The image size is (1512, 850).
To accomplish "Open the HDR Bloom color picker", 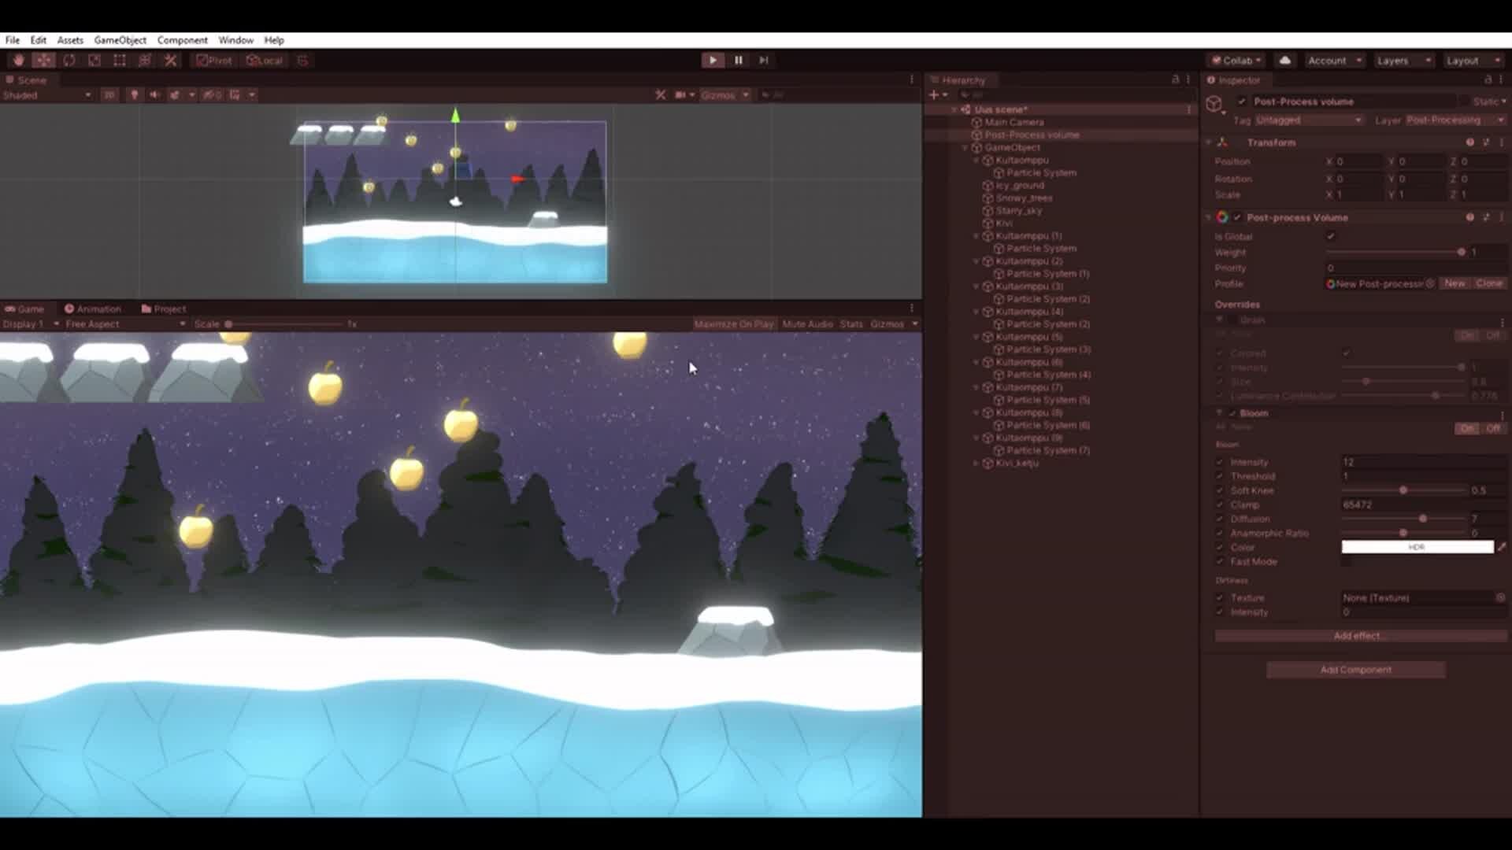I will (x=1416, y=546).
